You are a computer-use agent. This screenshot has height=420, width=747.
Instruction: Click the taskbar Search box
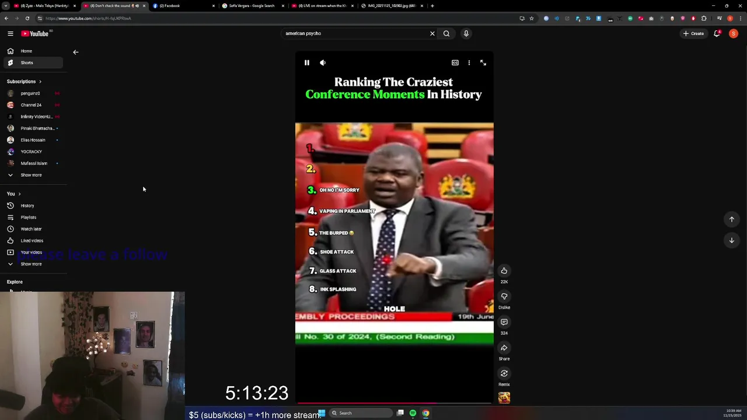(x=361, y=413)
